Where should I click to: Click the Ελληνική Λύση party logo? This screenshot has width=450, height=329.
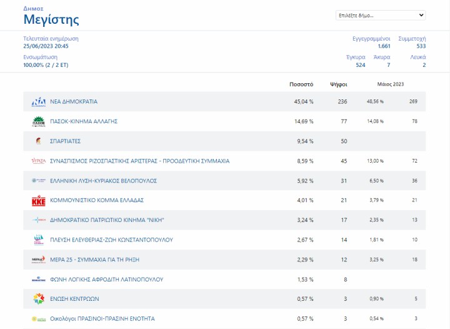click(x=39, y=181)
